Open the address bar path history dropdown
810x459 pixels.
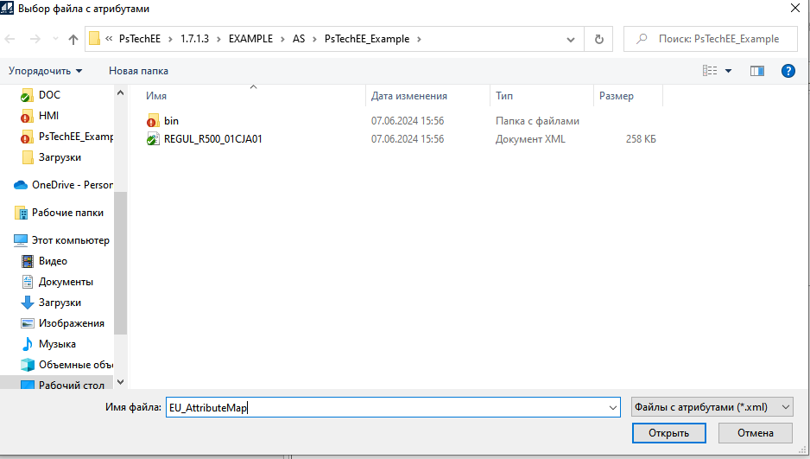click(570, 39)
